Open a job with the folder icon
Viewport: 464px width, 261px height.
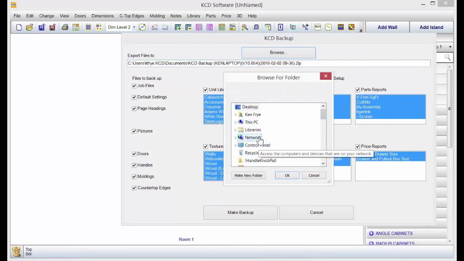click(x=30, y=27)
